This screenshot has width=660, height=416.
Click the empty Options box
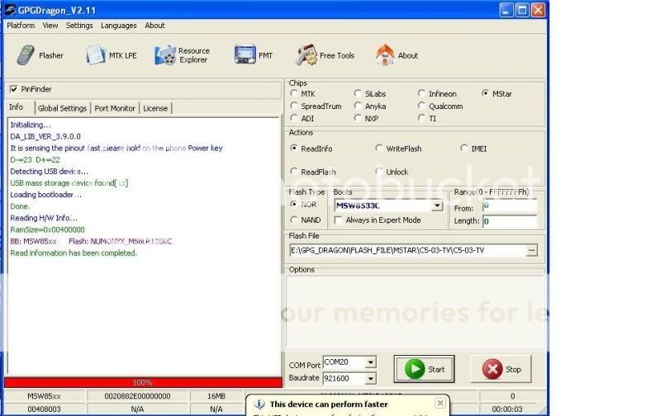[415, 312]
